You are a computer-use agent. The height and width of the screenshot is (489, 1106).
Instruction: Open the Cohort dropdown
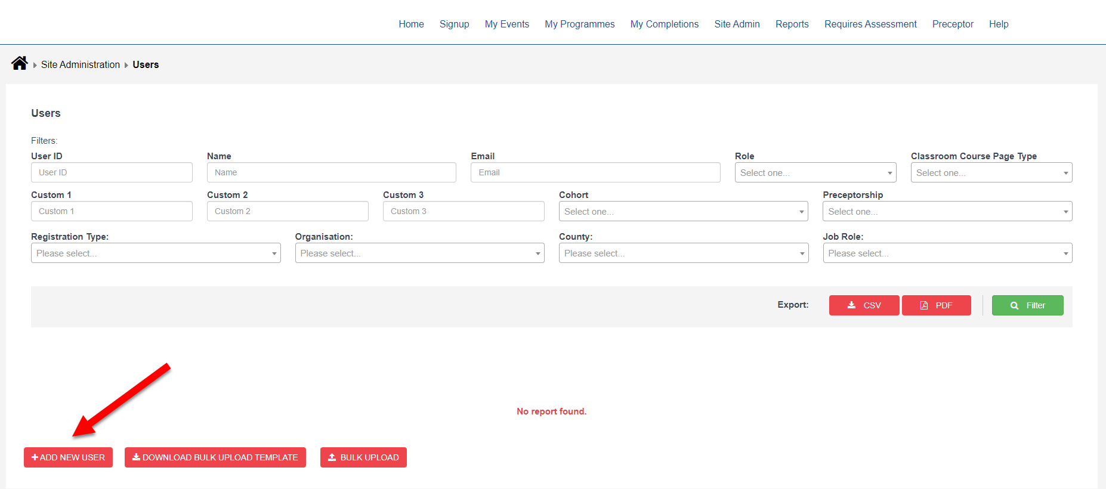683,211
